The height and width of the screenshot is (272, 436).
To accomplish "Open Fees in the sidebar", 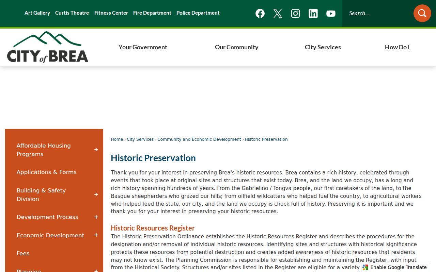I will tap(23, 253).
